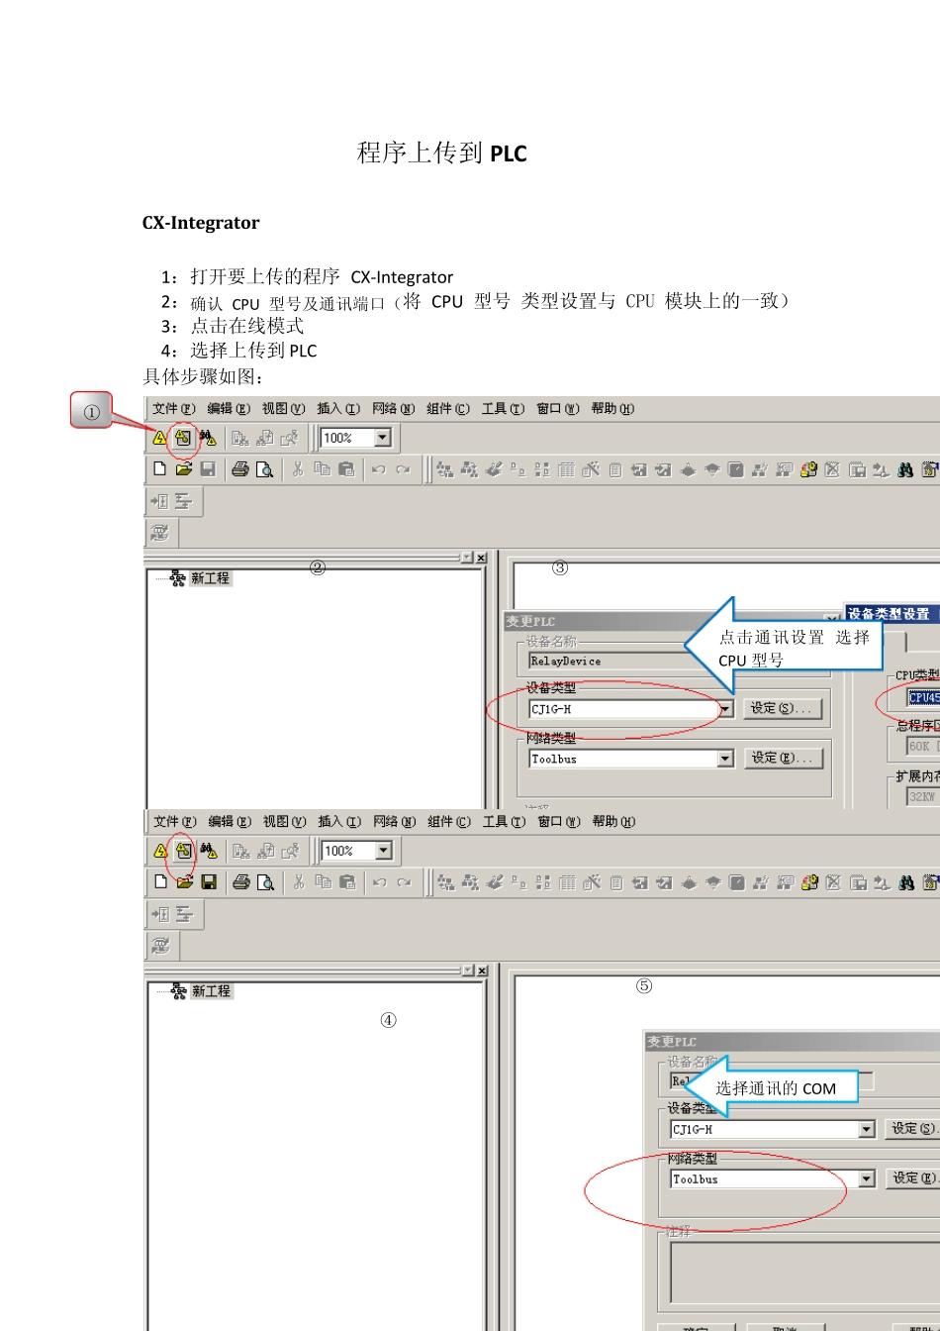The height and width of the screenshot is (1331, 940).
Task: Click black binoculars Find icon in lower screenshot
Action: point(905,881)
